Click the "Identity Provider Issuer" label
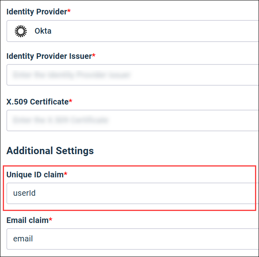Image resolution: width=259 pixels, height=257 pixels. pyautogui.click(x=49, y=56)
